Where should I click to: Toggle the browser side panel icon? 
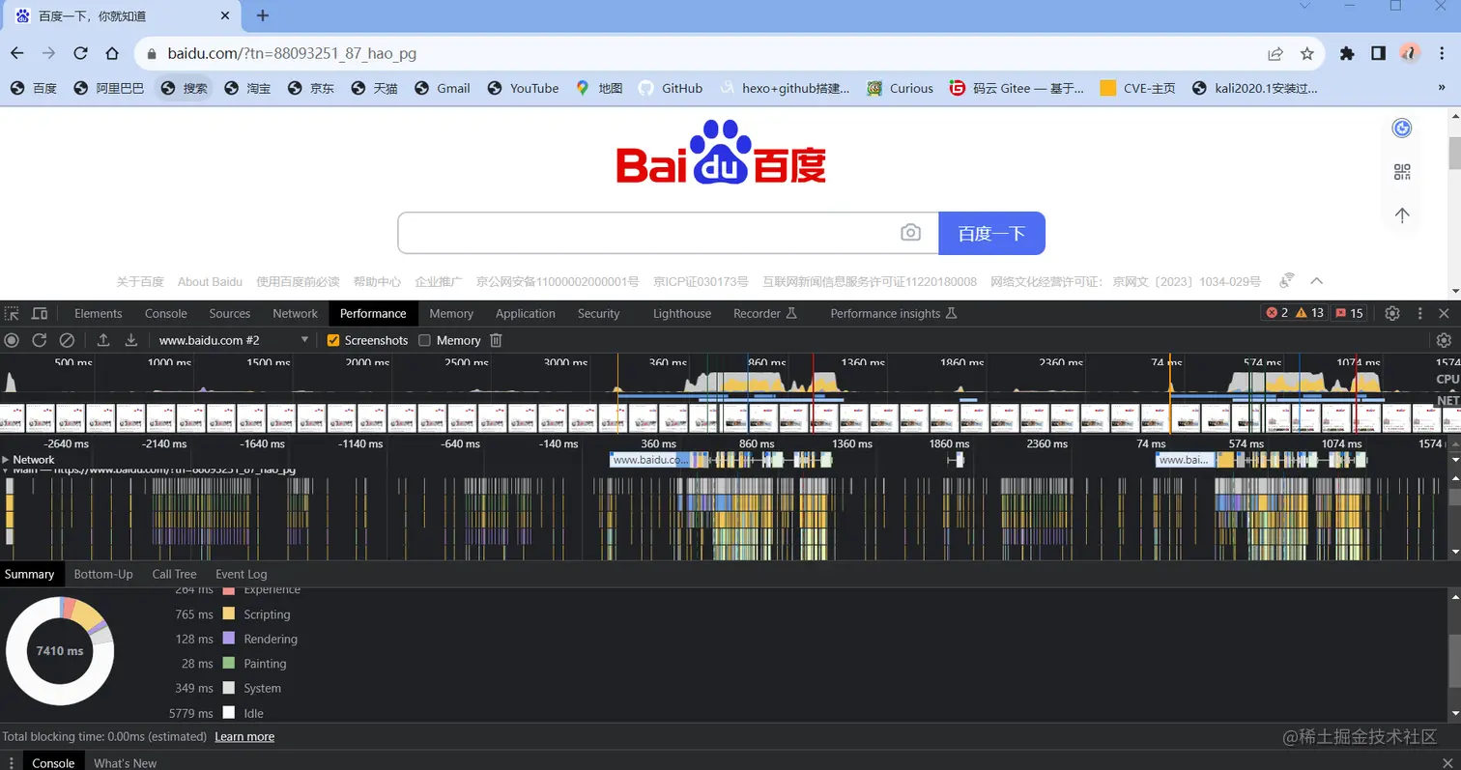click(1379, 54)
